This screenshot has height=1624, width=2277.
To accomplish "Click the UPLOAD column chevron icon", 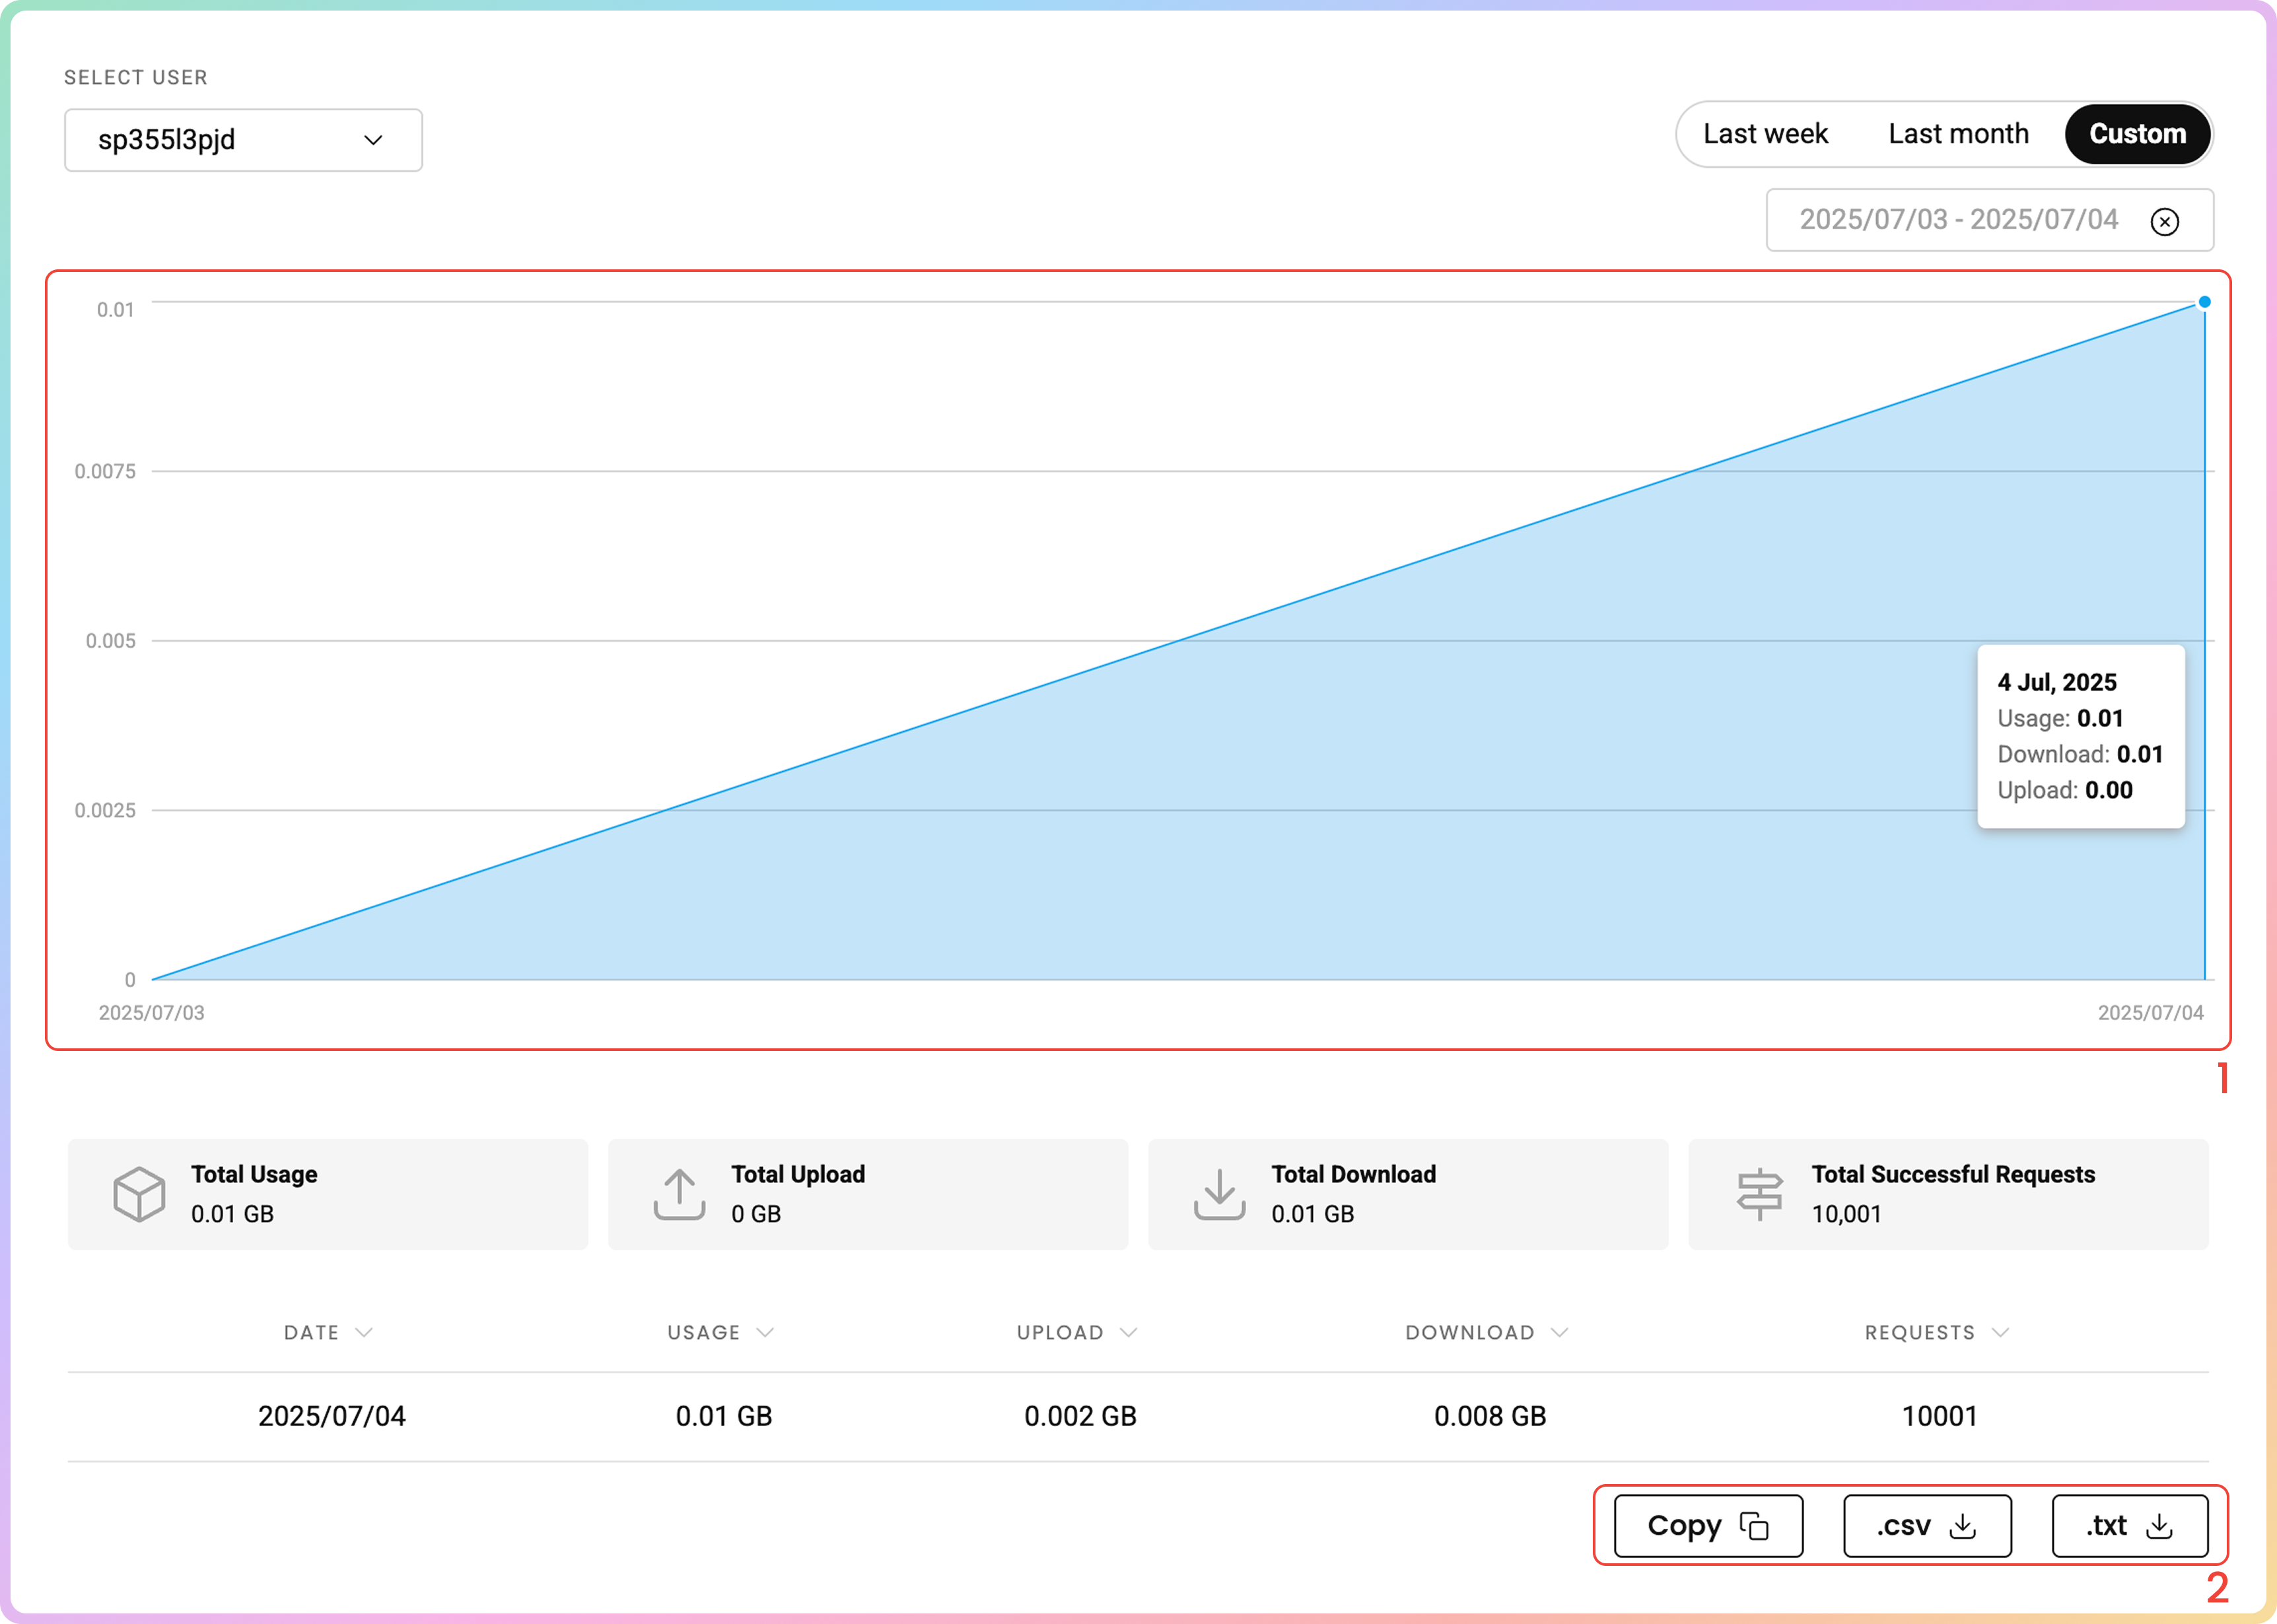I will tap(1129, 1333).
